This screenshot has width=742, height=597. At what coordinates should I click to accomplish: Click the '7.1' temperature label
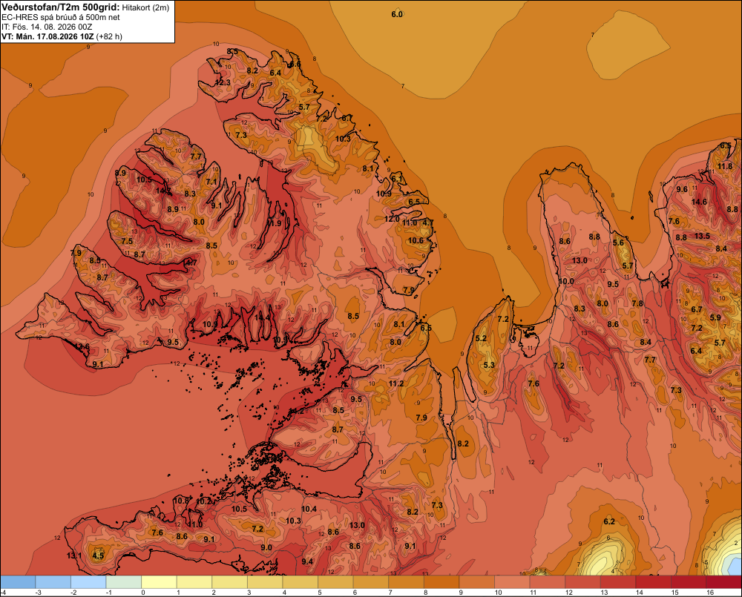pyautogui.click(x=211, y=182)
